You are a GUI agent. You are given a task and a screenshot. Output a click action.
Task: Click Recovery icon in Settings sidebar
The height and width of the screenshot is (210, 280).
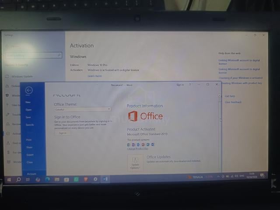(x=8, y=124)
